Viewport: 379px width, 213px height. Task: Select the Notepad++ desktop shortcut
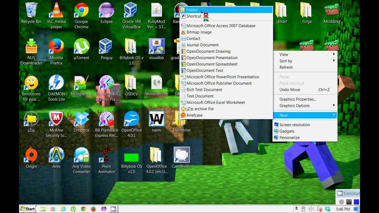tap(81, 86)
